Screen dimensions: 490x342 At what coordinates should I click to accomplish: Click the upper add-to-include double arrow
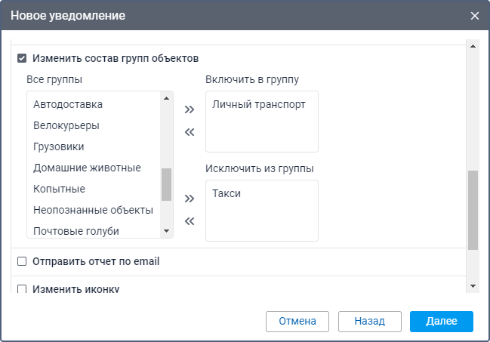[x=190, y=109]
